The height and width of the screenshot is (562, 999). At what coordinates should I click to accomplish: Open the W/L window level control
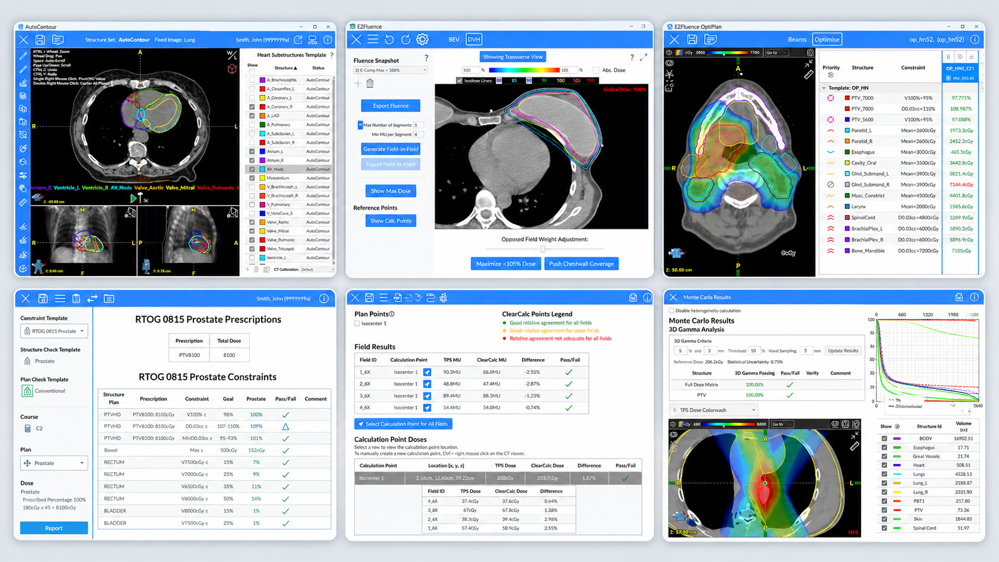pos(232,55)
